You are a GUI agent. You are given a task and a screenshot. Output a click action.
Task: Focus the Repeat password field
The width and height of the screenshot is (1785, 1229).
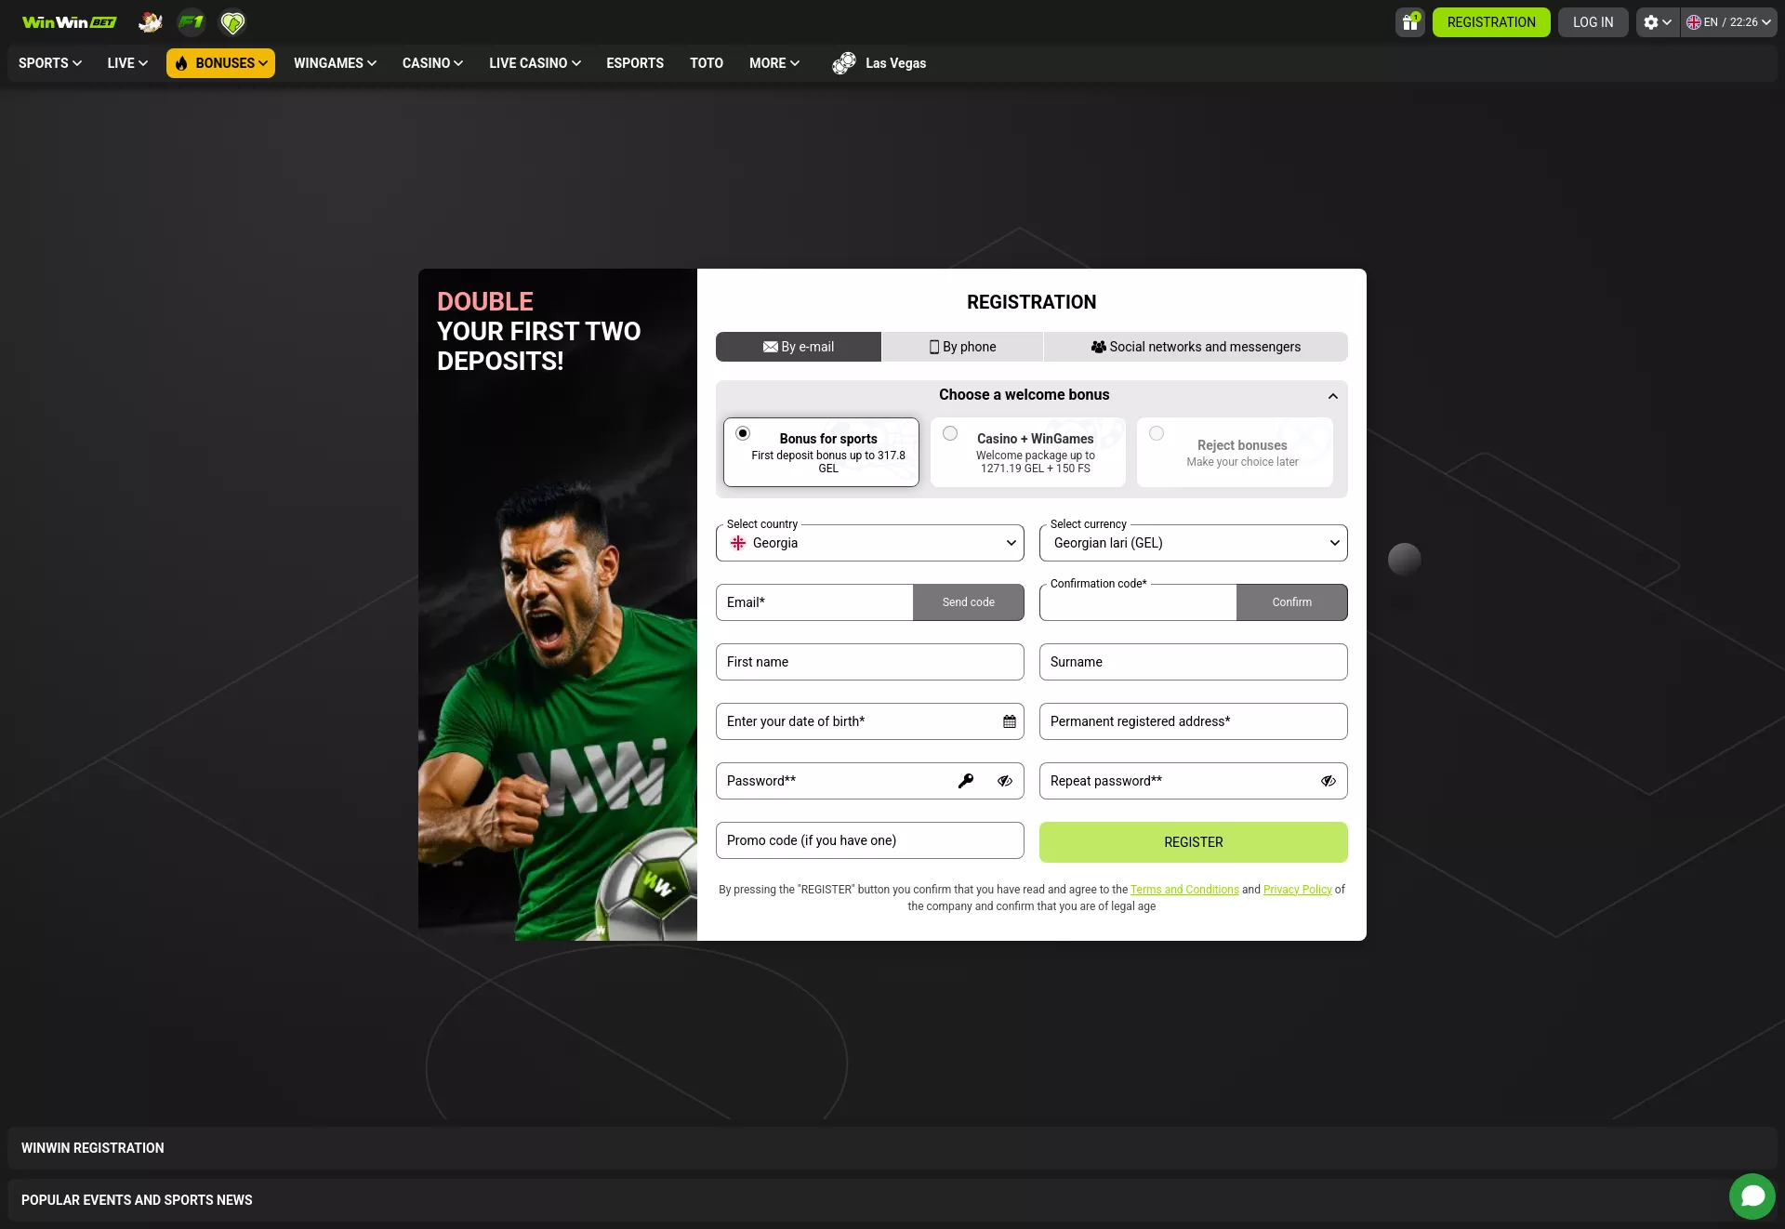tap(1194, 781)
